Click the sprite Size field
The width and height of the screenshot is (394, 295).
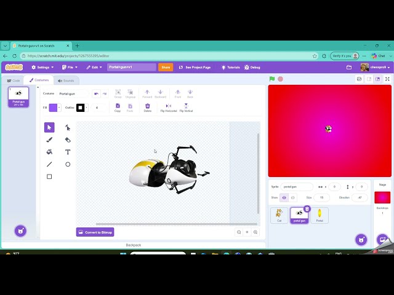pos(321,198)
